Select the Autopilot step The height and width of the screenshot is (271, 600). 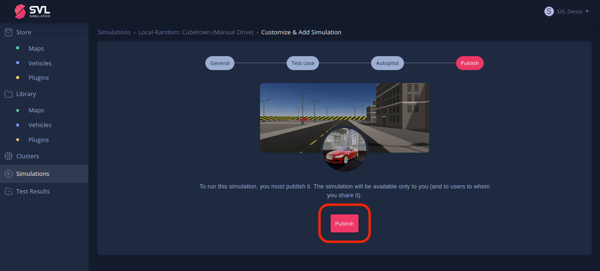[x=387, y=63]
